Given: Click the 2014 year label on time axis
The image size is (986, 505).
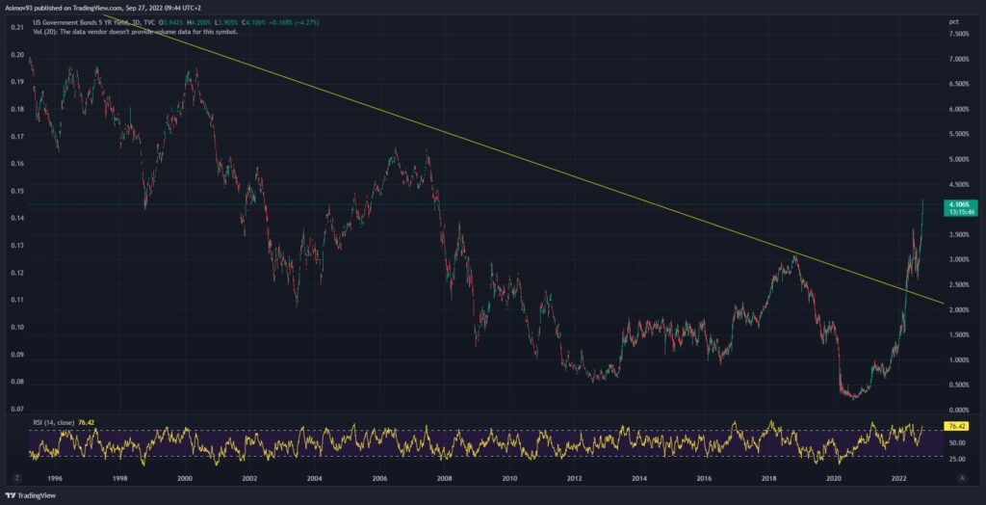Looking at the screenshot, I should point(639,479).
